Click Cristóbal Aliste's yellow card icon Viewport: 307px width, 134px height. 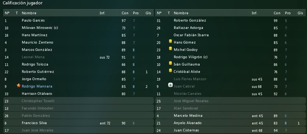[170, 71]
